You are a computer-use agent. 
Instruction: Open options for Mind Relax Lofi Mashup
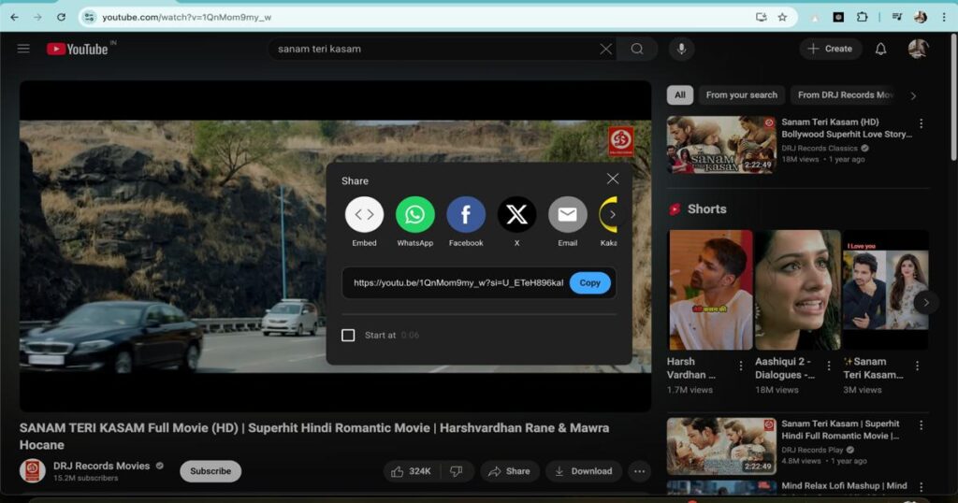coord(921,486)
